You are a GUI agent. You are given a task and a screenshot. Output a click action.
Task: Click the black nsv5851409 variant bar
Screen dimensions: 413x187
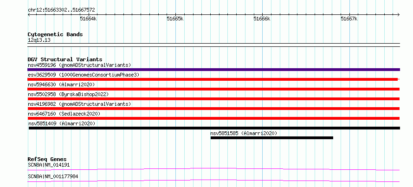tap(214, 128)
